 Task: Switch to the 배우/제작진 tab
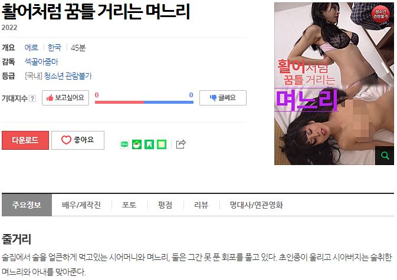click(x=81, y=205)
